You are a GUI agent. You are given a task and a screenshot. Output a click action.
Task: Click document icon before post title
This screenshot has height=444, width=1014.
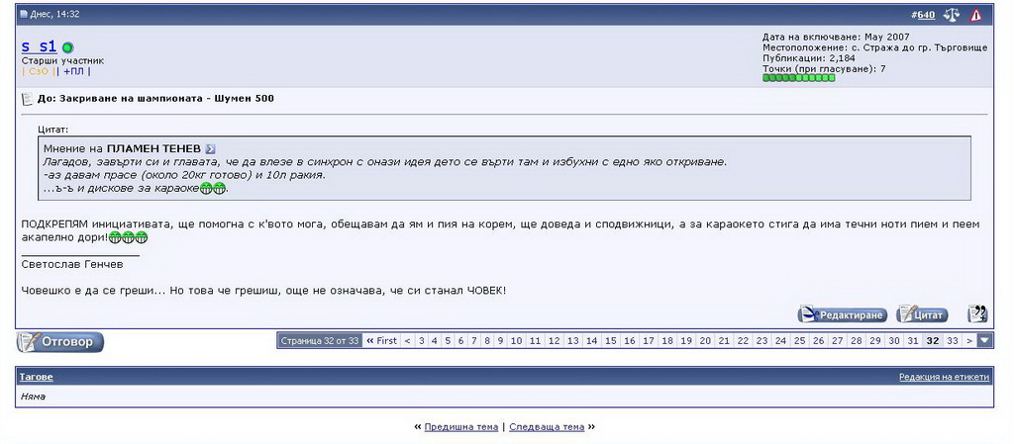[x=27, y=99]
